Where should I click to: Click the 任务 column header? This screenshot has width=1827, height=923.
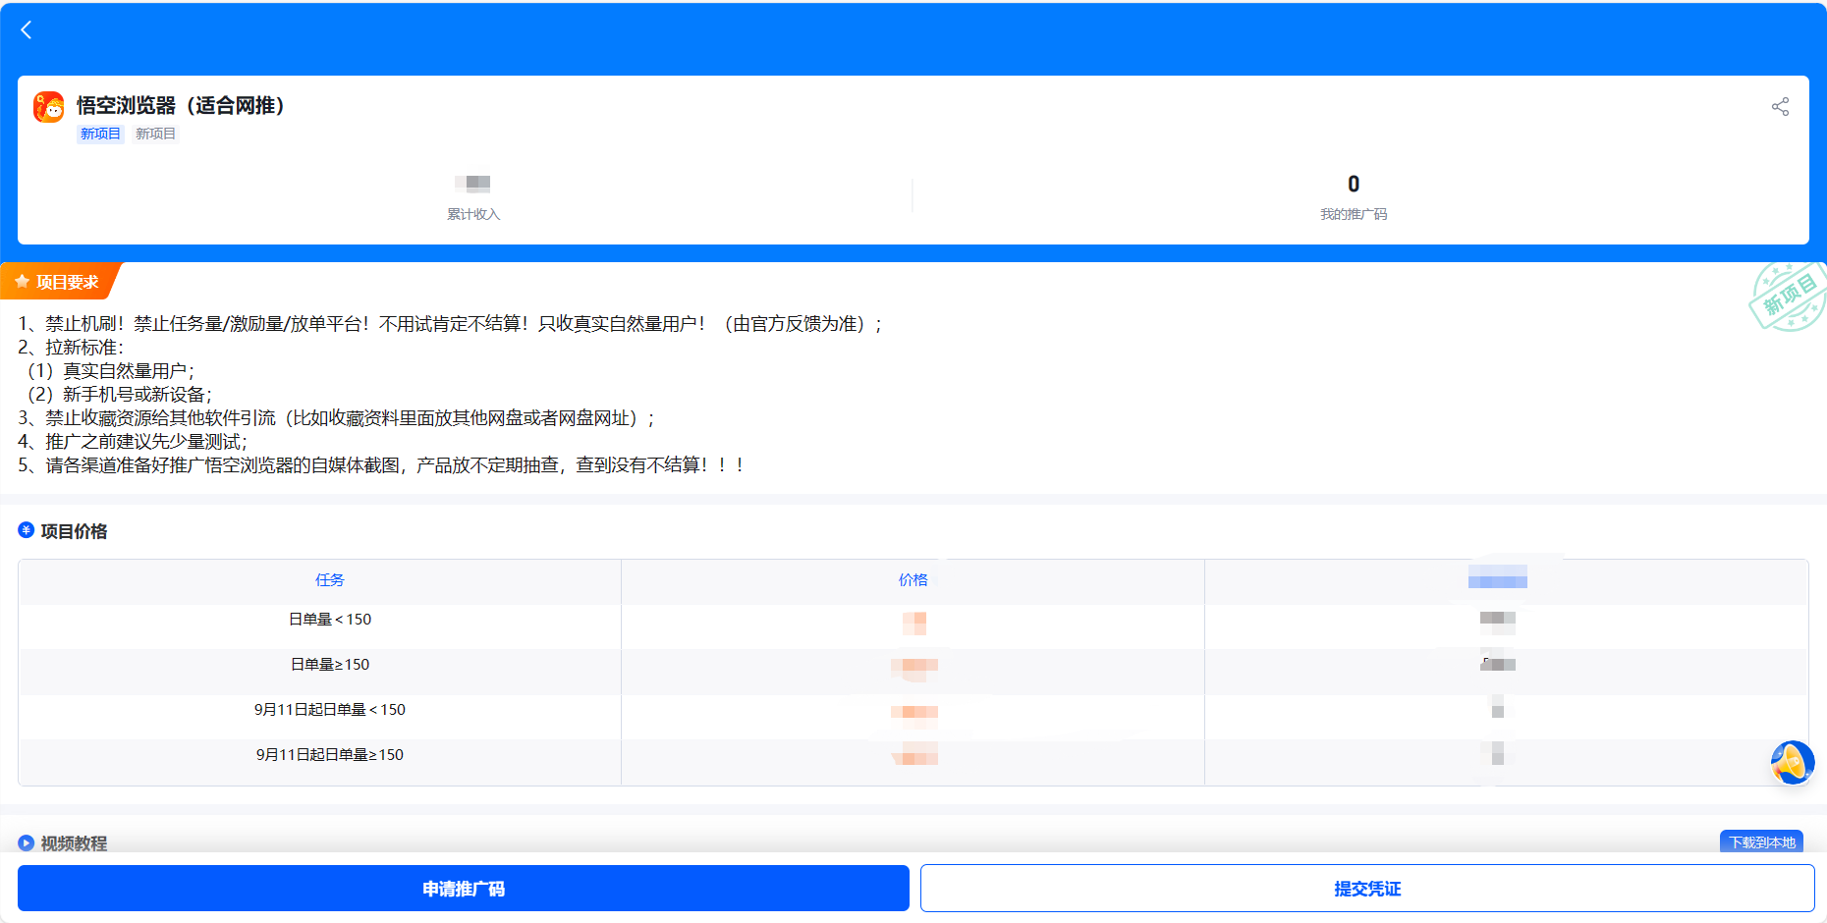(330, 580)
